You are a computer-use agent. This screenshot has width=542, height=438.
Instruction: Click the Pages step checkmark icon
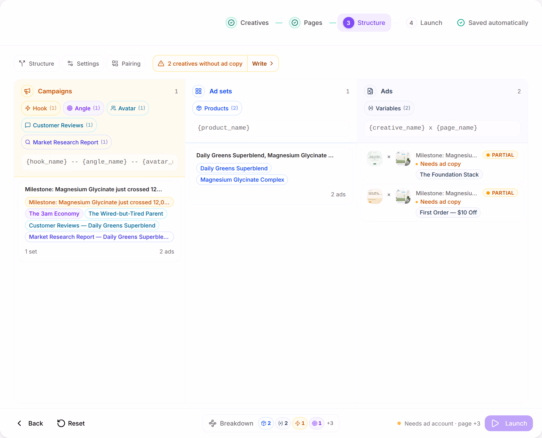[295, 23]
